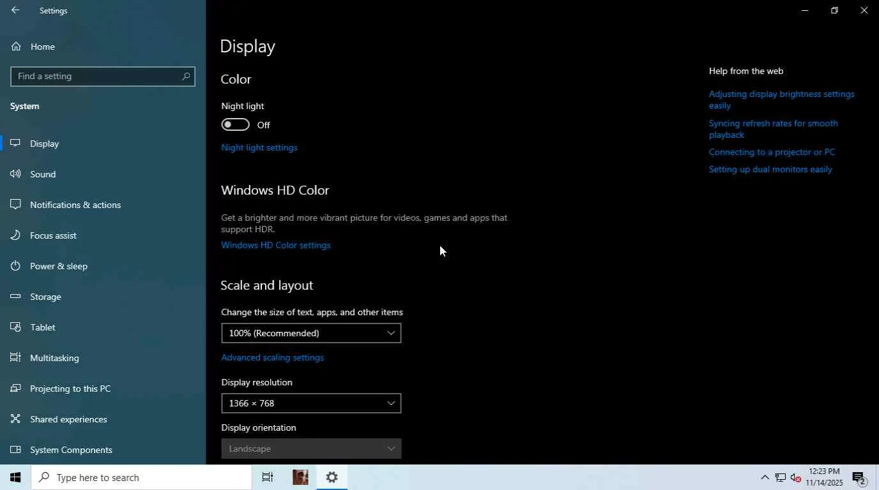879x490 pixels.
Task: Select the Display monitor icon in sidebar
Action: point(16,144)
